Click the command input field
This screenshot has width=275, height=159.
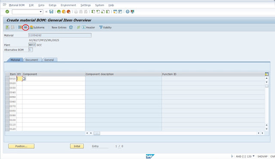point(26,12)
